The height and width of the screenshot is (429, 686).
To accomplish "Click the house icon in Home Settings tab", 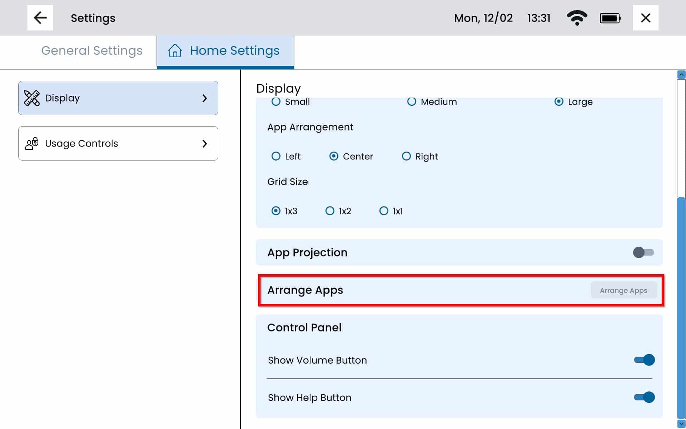I will click(x=175, y=51).
